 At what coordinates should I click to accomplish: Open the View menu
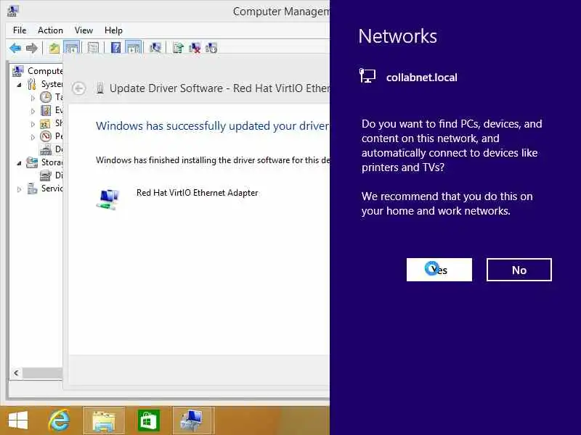pos(84,30)
